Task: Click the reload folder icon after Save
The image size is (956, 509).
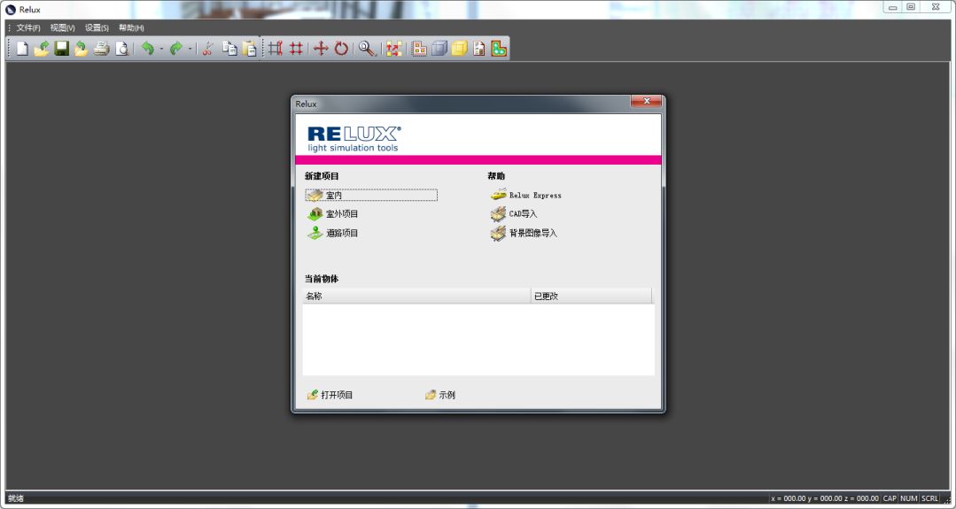Action: point(82,49)
